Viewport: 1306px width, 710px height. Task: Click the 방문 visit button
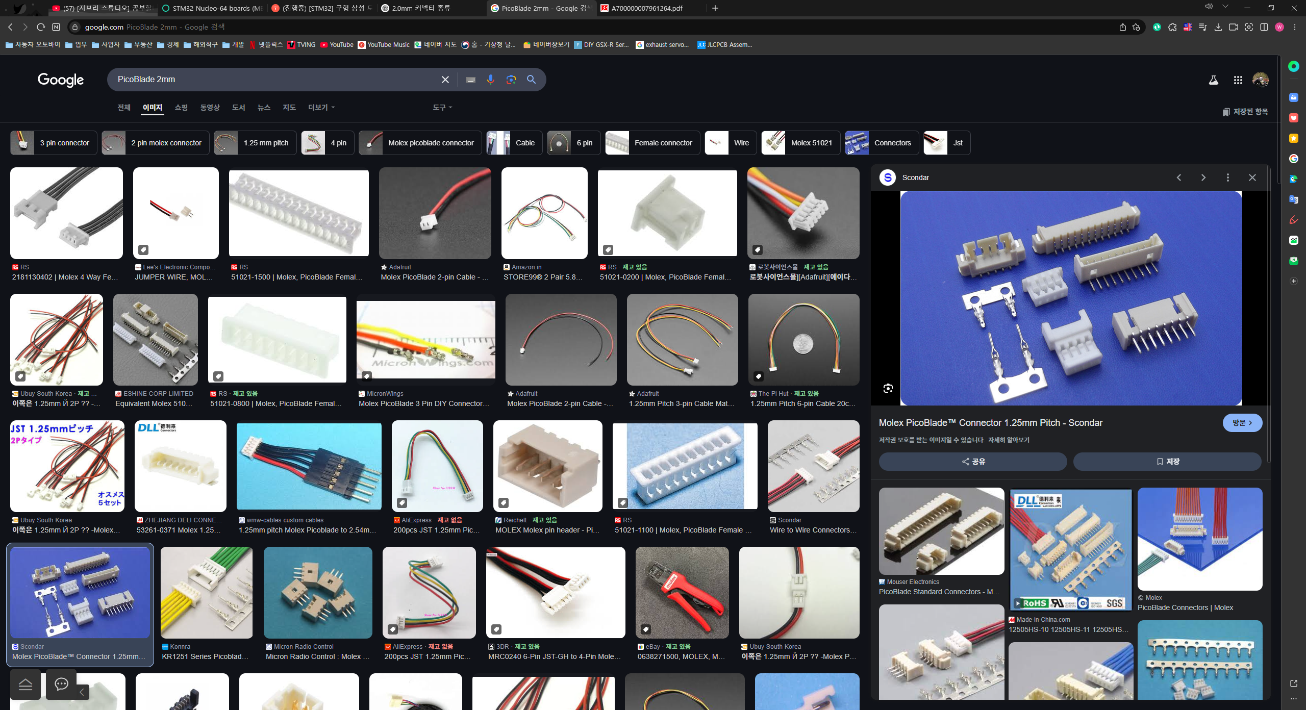pyautogui.click(x=1242, y=423)
